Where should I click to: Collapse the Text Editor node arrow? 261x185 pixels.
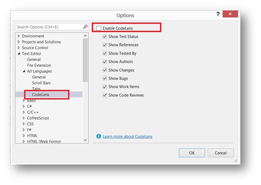19,54
